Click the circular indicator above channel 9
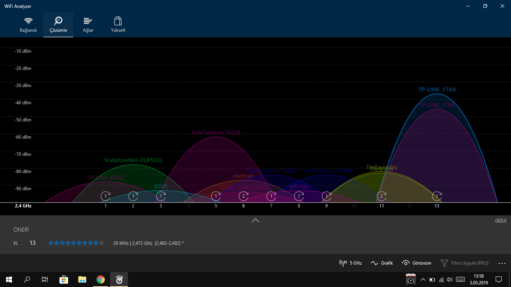 click(327, 196)
